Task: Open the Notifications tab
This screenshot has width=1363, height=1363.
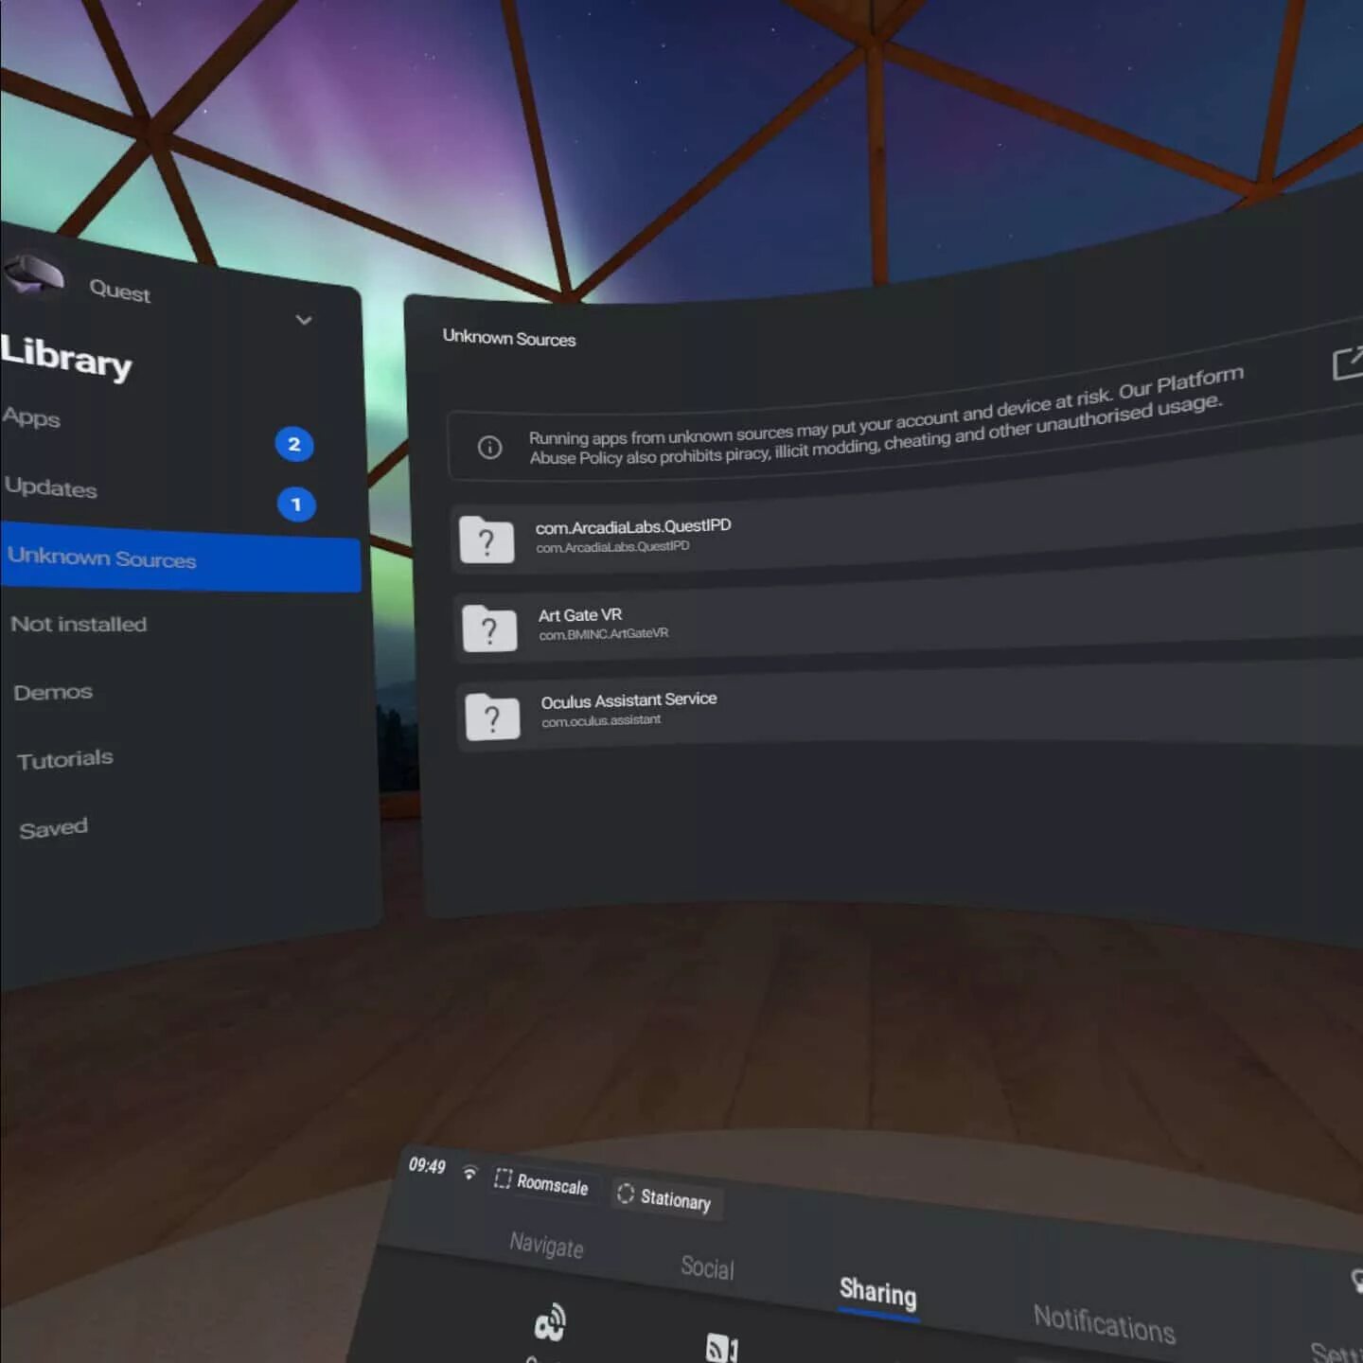Action: 1105,1322
